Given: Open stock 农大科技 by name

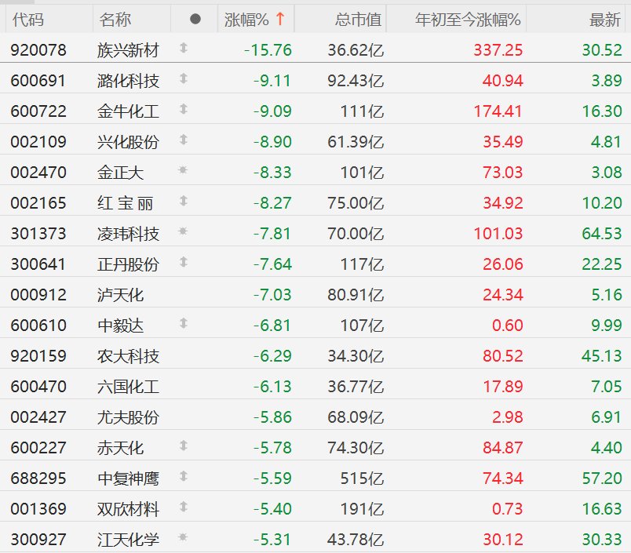Looking at the screenshot, I should tap(129, 356).
